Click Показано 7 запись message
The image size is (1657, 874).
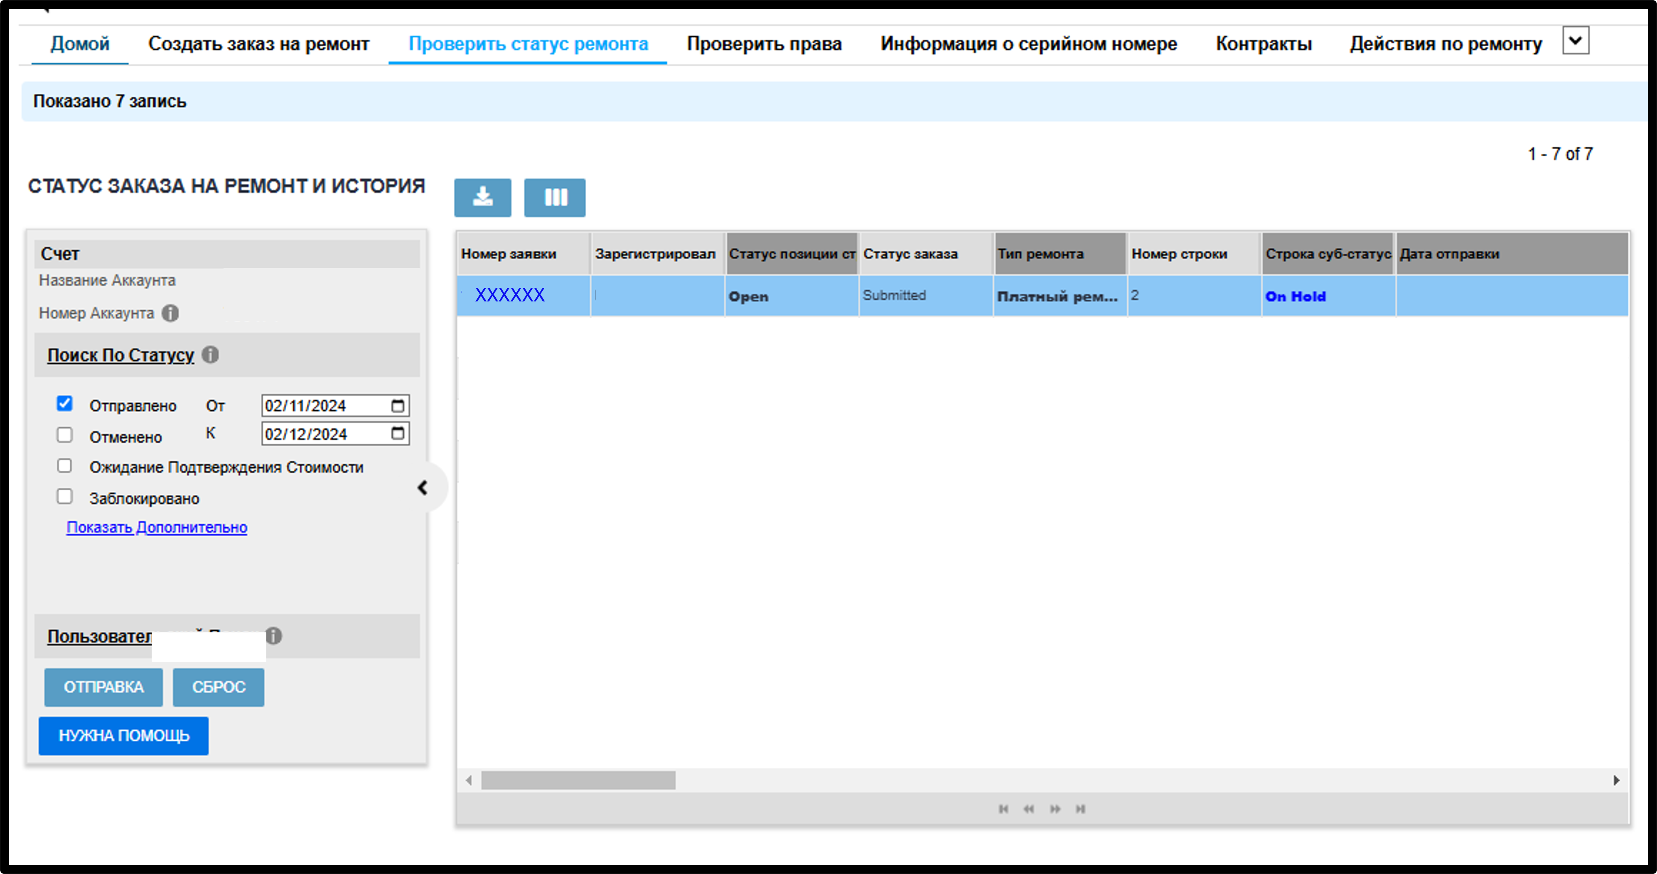click(x=110, y=102)
